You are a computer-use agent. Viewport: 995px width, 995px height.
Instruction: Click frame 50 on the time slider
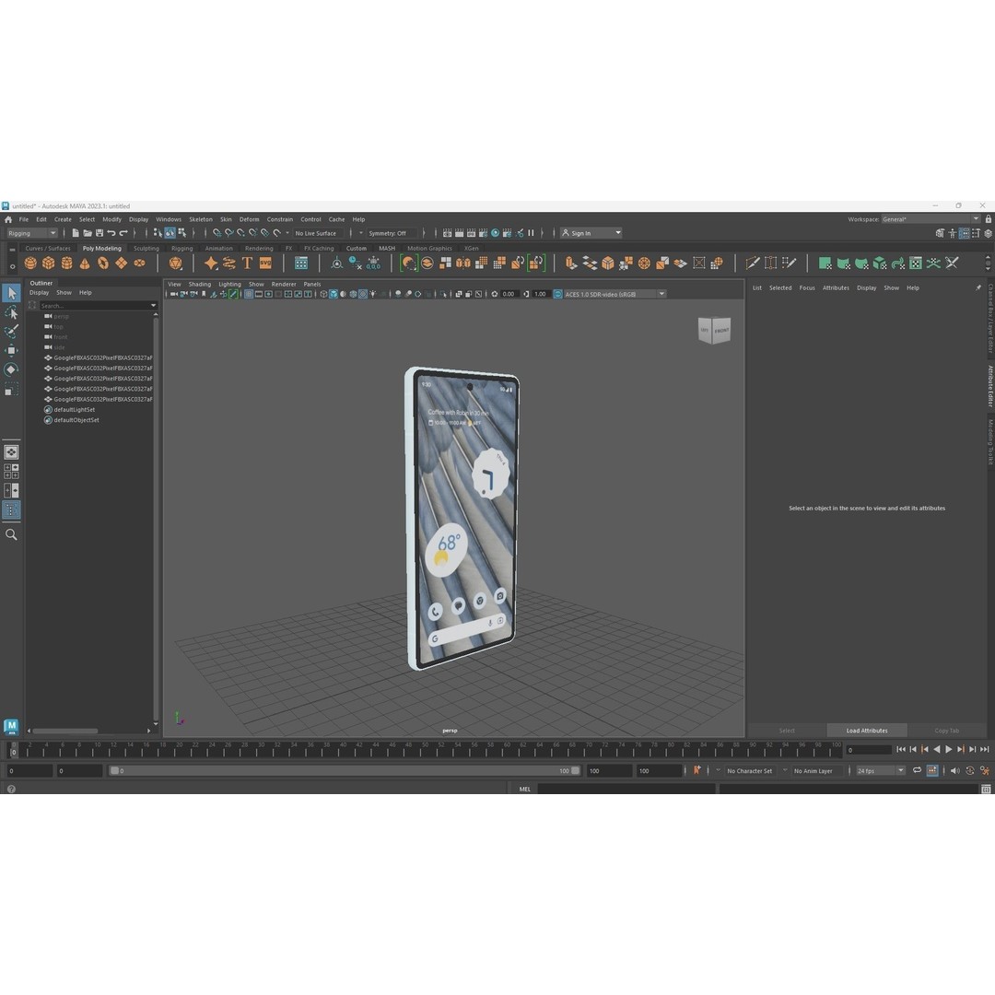(x=425, y=750)
